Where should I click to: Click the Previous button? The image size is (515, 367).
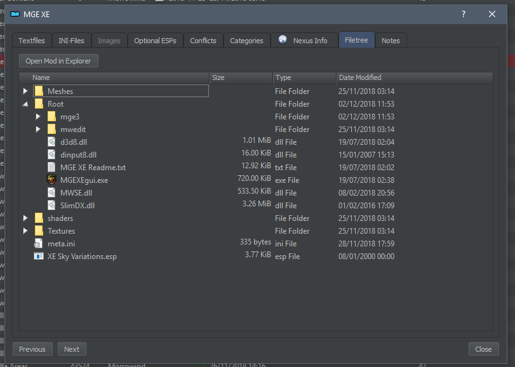tap(32, 349)
